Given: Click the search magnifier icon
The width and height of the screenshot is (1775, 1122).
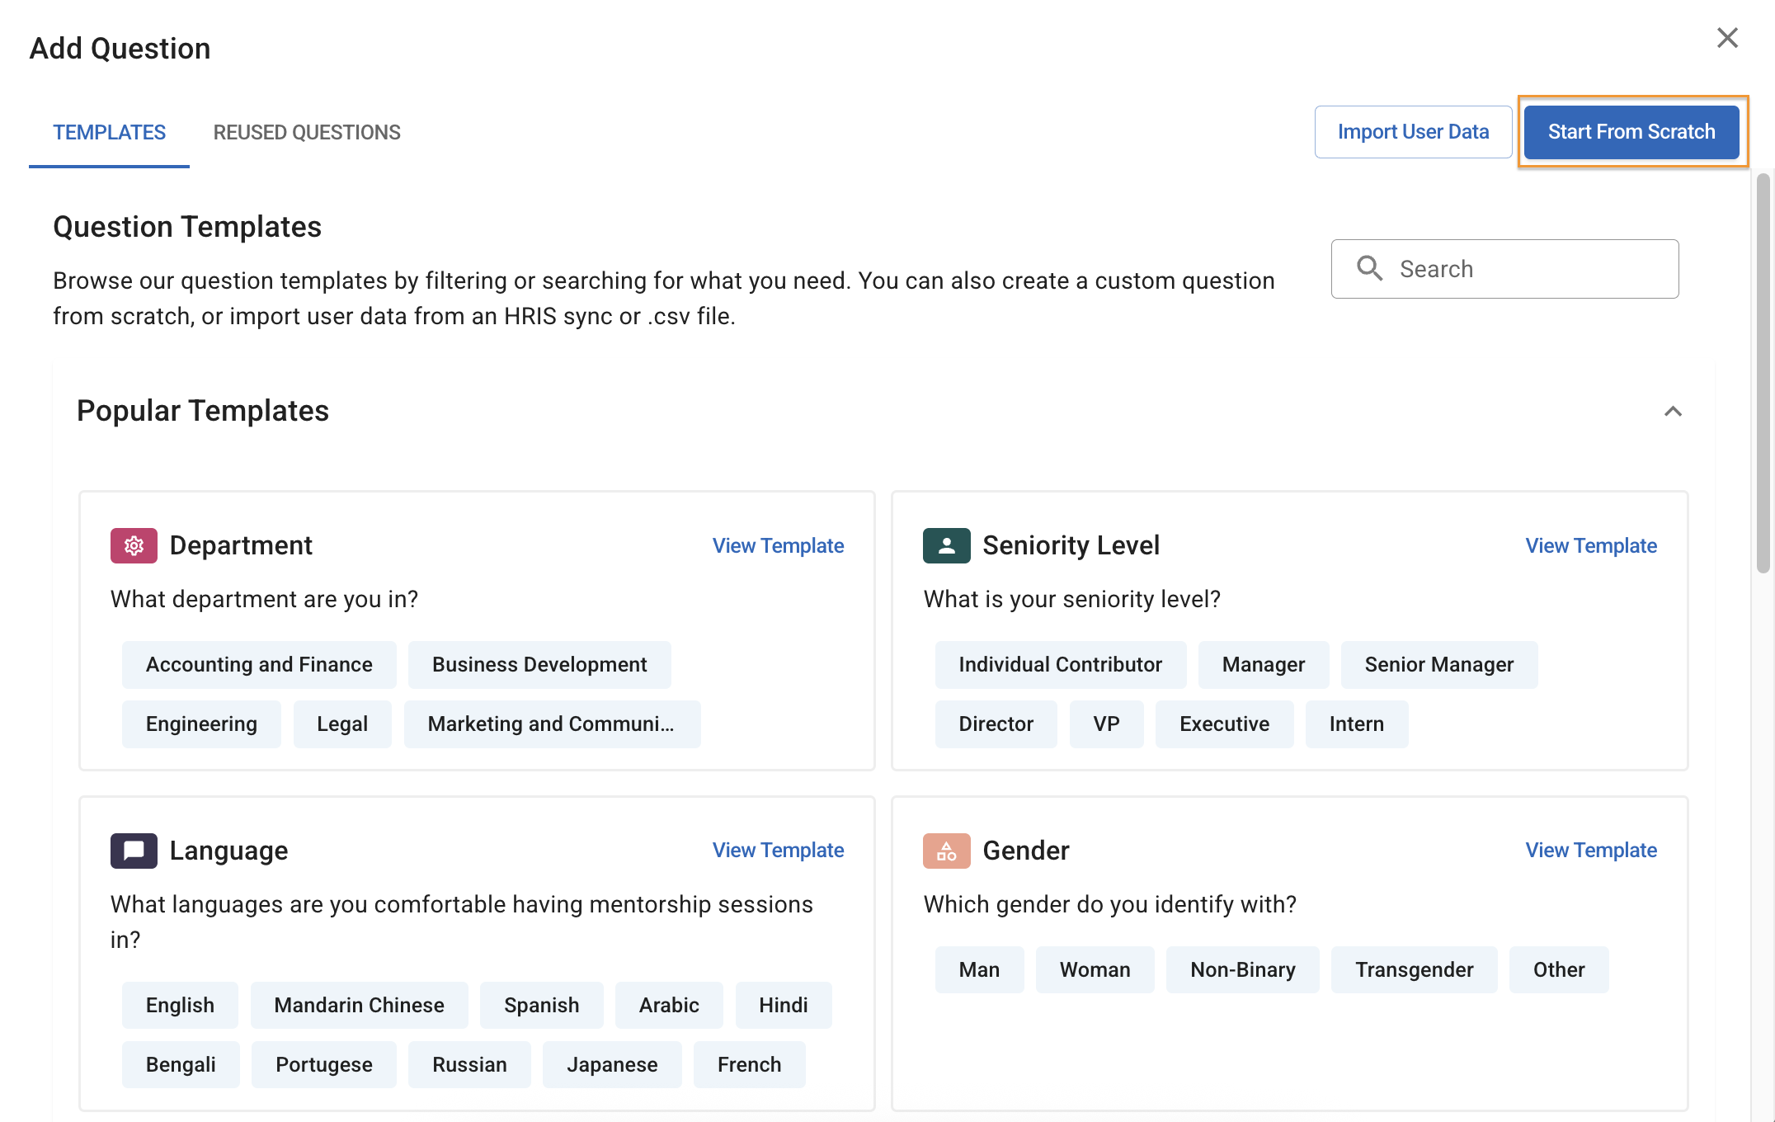Looking at the screenshot, I should tap(1369, 269).
